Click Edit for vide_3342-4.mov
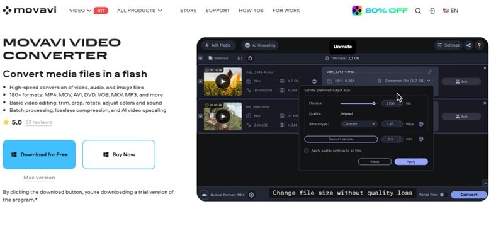491x233 pixels. [x=461, y=82]
